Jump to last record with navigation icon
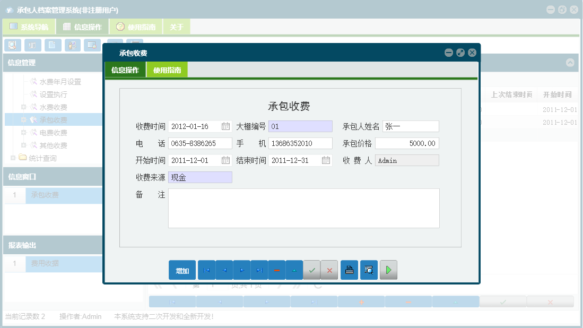Viewport: 583px width, 328px height. click(259, 270)
